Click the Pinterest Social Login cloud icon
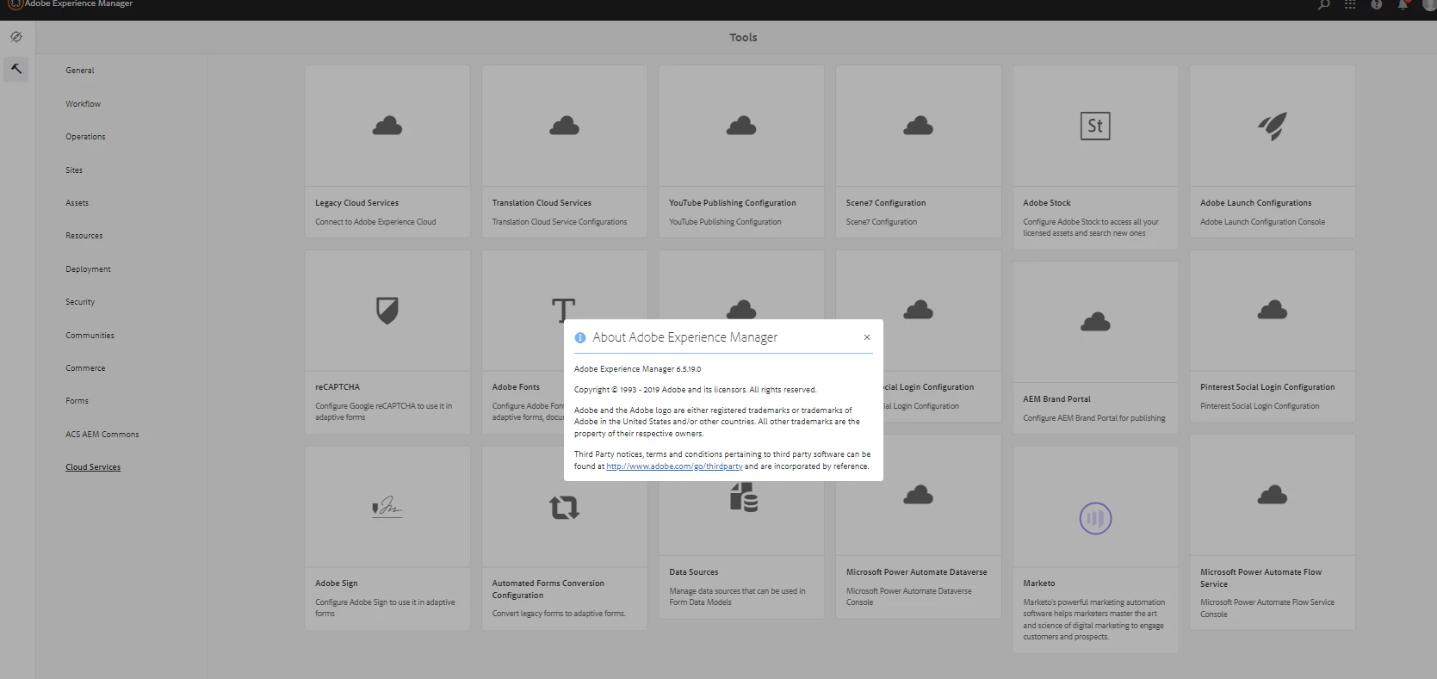 coord(1273,311)
